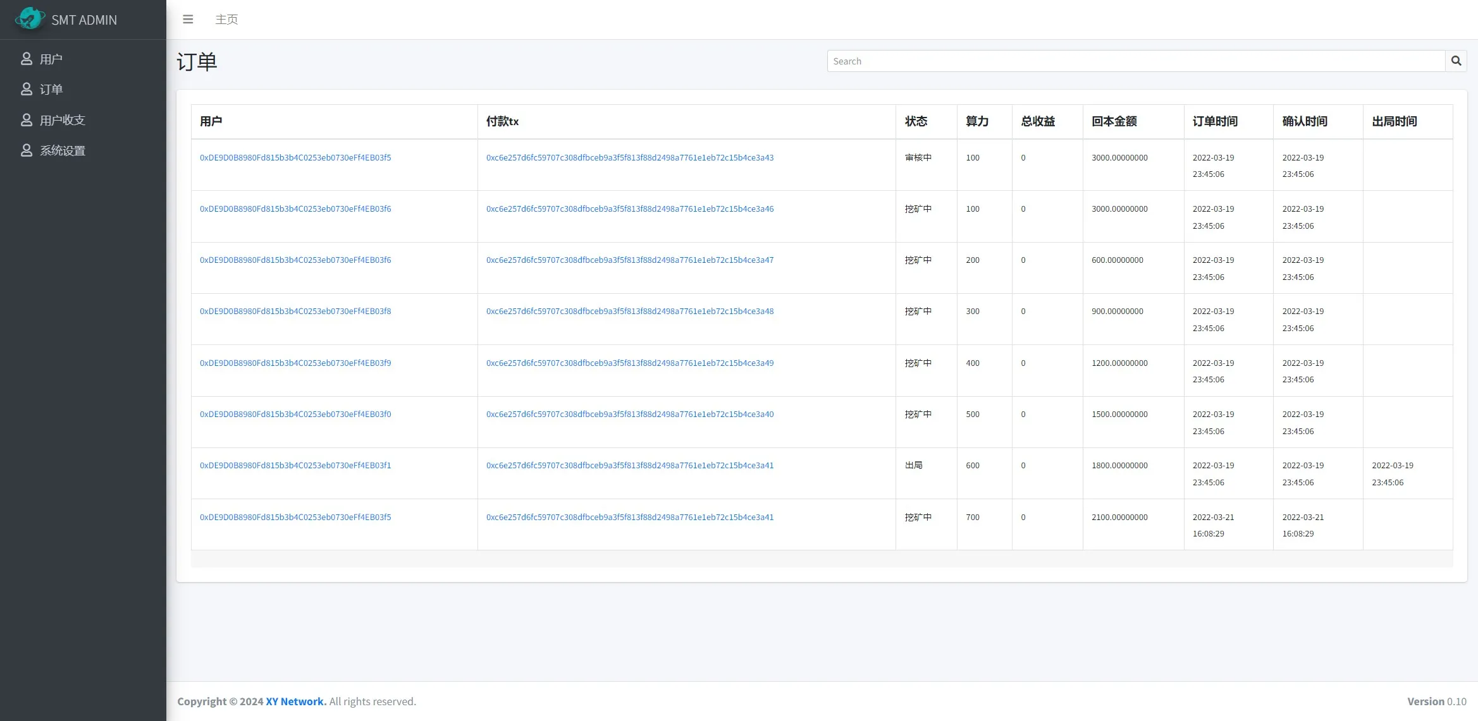The height and width of the screenshot is (721, 1478).
Task: Click the person icon beside 系统设置
Action: [x=27, y=150]
